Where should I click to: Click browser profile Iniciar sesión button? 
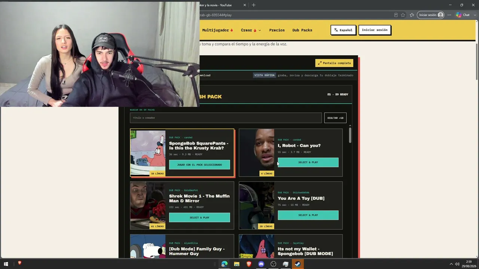pos(431,15)
